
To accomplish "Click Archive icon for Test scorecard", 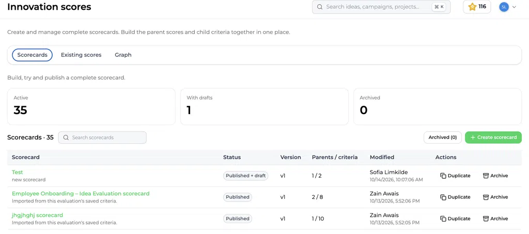I will (x=486, y=176).
